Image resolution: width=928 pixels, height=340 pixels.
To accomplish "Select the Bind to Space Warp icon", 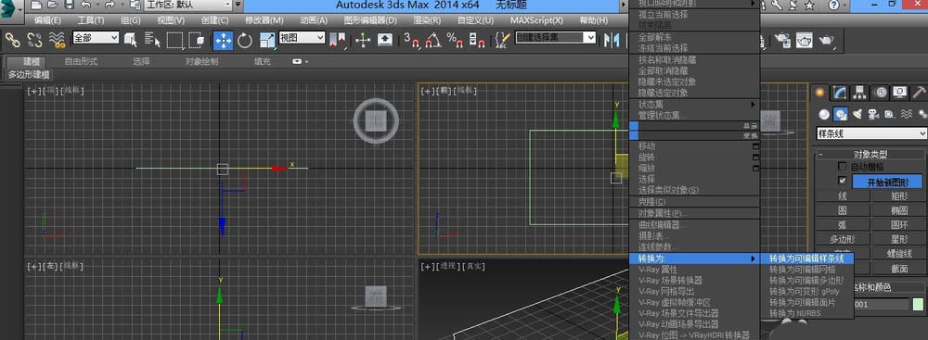I will [x=57, y=40].
